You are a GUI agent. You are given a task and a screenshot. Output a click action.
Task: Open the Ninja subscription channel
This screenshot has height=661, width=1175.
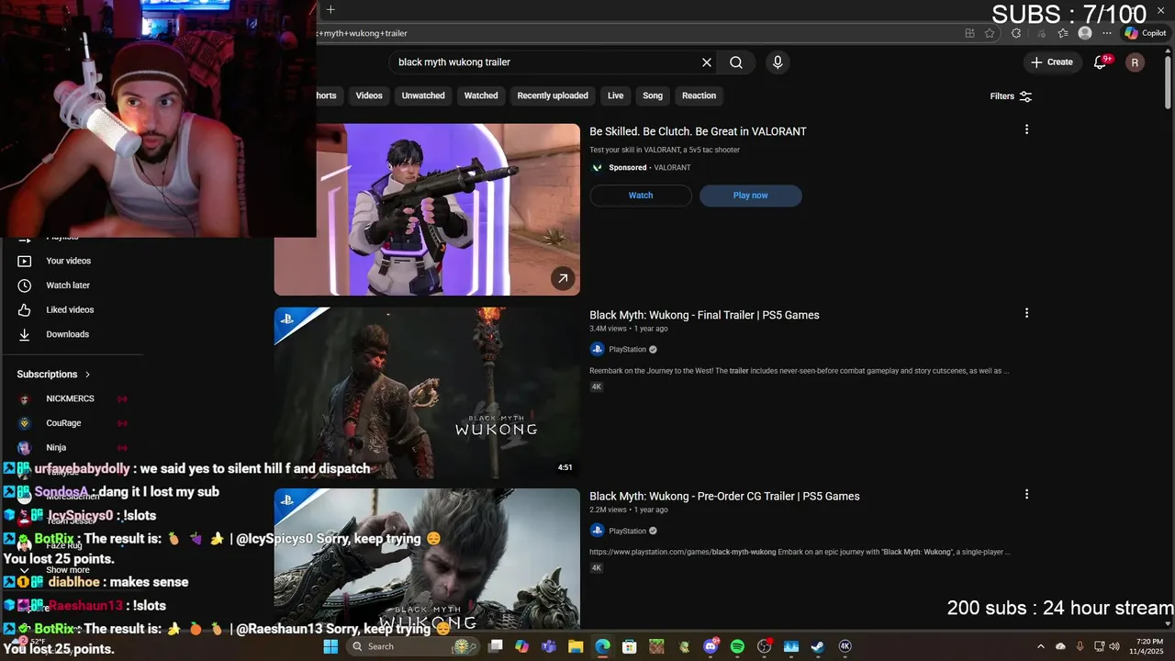pos(57,448)
